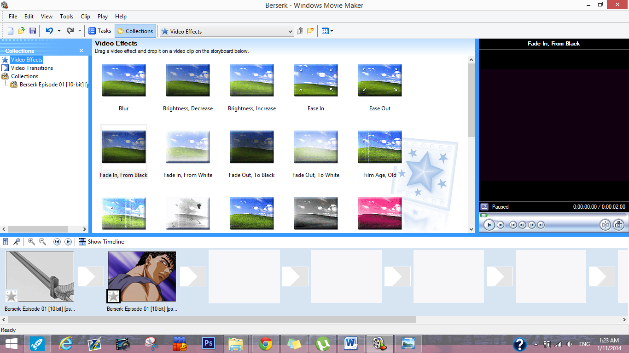Show Timeline view
This screenshot has width=629, height=353.
(101, 242)
